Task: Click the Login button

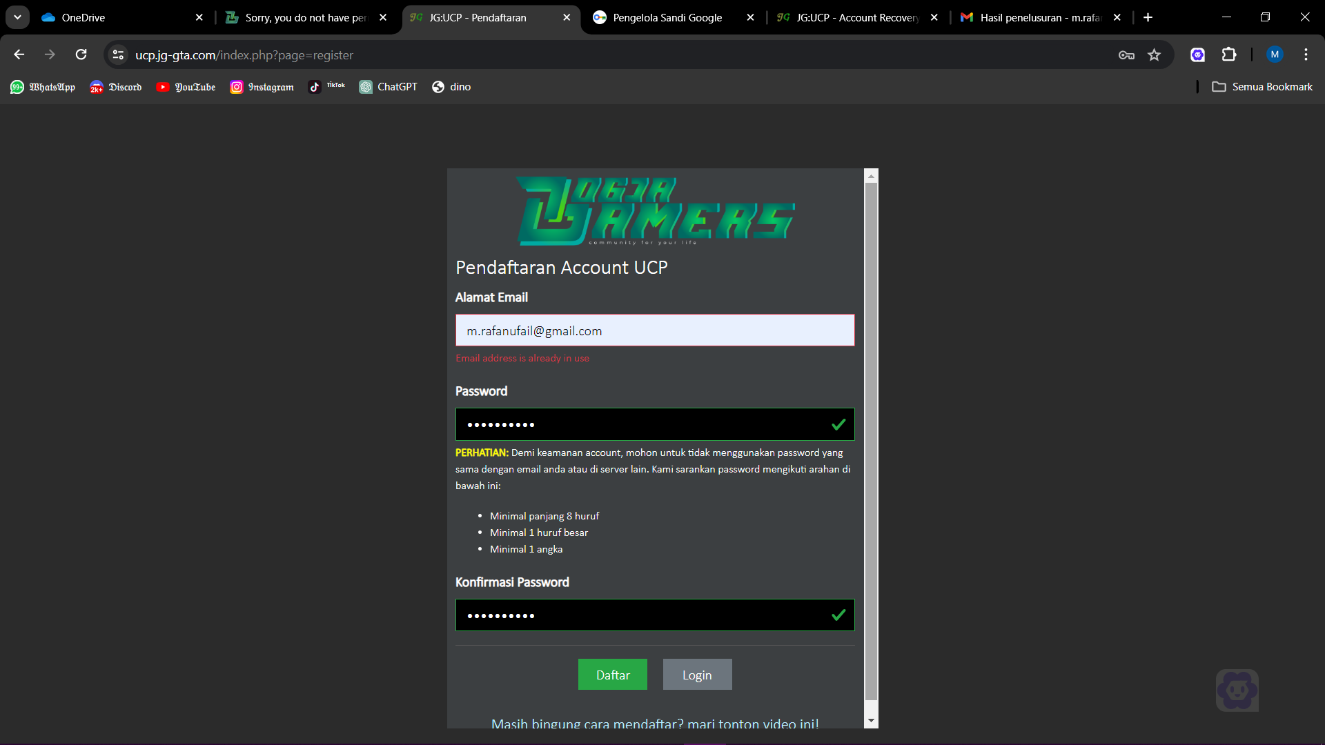Action: pos(697,675)
